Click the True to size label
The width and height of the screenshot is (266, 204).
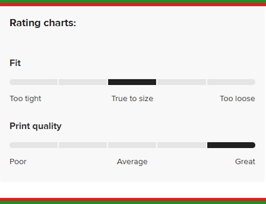coord(132,99)
